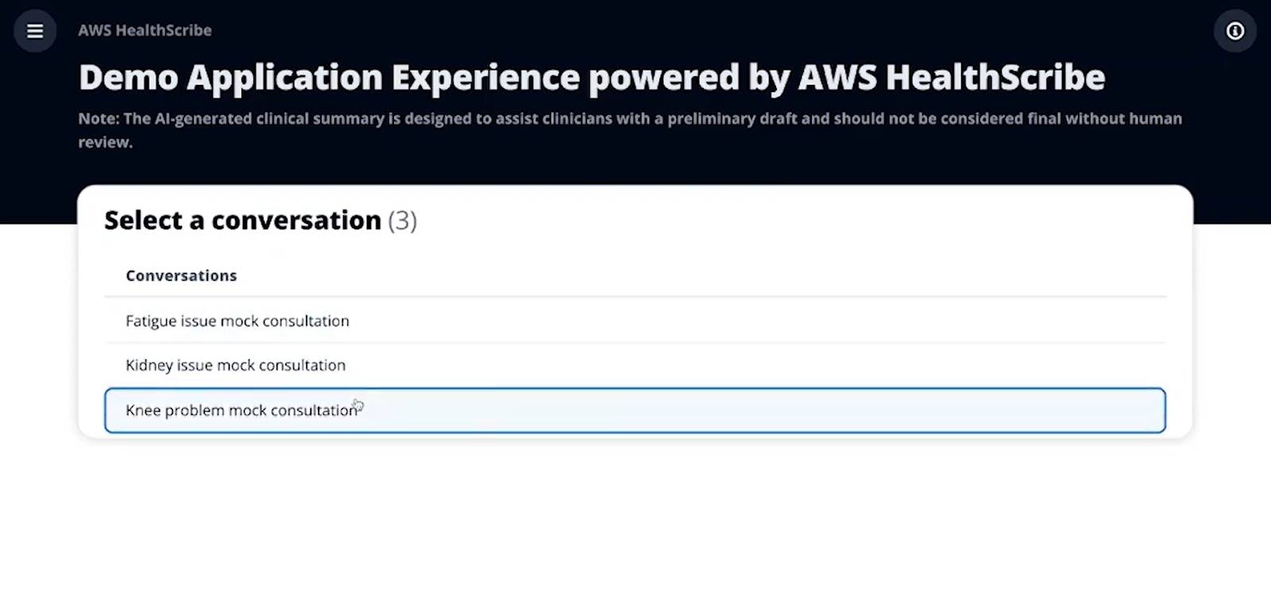This screenshot has width=1271, height=599.
Task: Click the Conversations column header
Action: click(181, 275)
